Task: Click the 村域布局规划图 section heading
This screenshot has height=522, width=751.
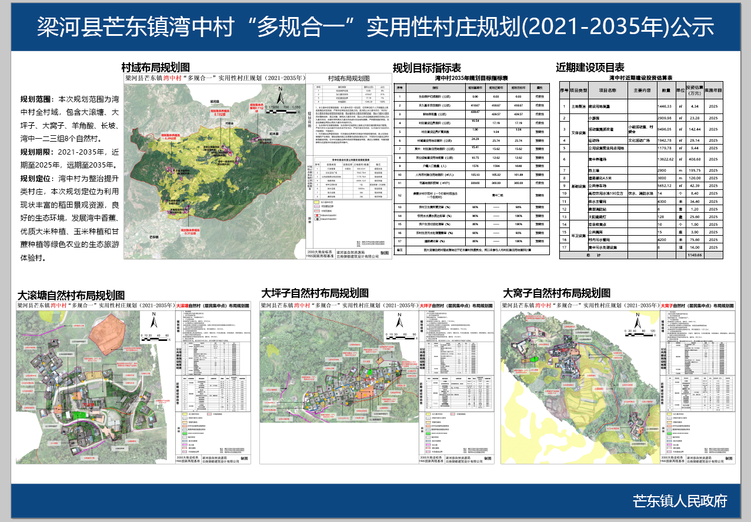Action: tap(155, 68)
